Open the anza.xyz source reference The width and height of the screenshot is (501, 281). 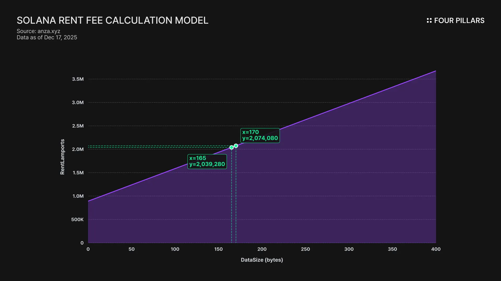[x=49, y=31]
